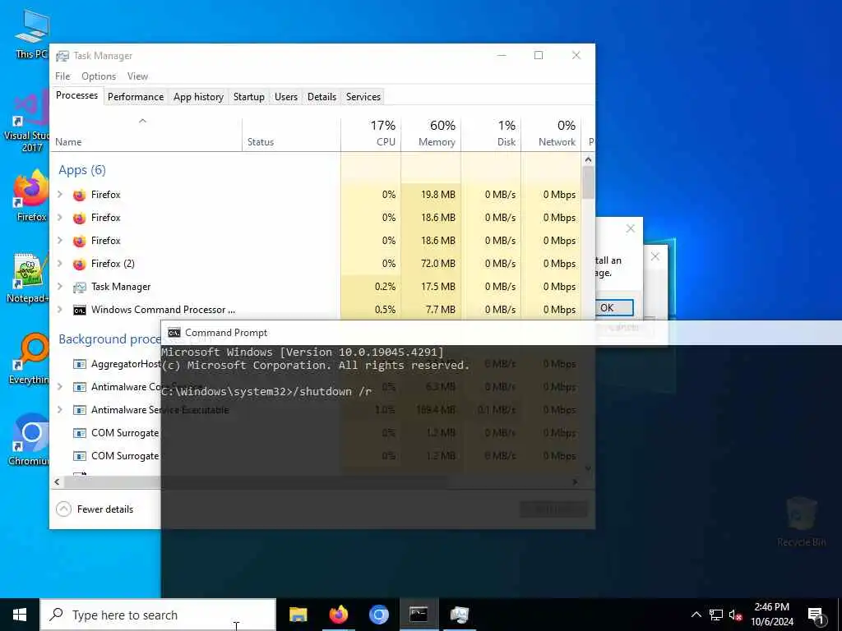Click the OK button in the dialog
Image resolution: width=842 pixels, height=631 pixels.
tap(614, 307)
